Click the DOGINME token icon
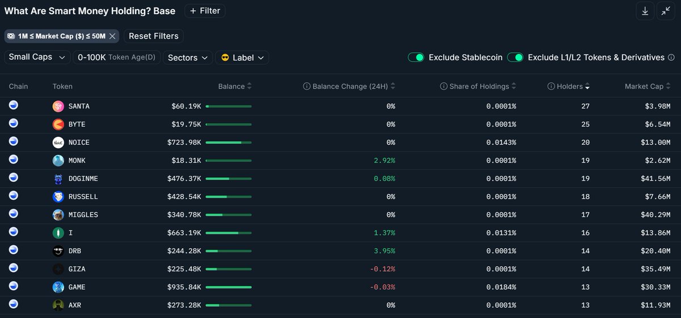Image resolution: width=681 pixels, height=318 pixels. [x=58, y=179]
